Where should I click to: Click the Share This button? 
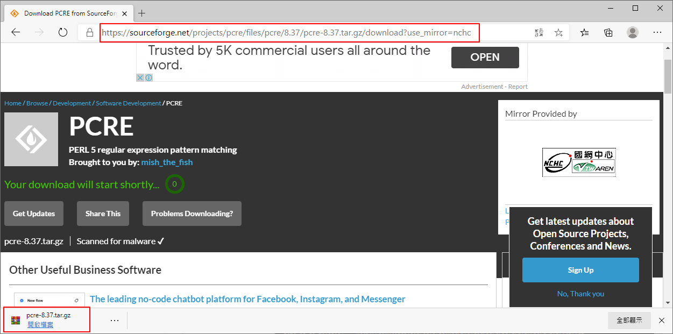(103, 214)
